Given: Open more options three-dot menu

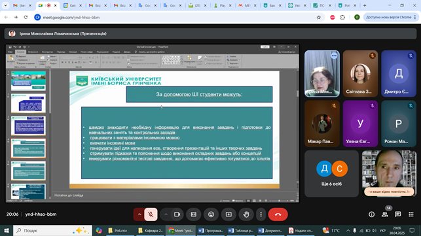Looking at the screenshot, I should 261,214.
